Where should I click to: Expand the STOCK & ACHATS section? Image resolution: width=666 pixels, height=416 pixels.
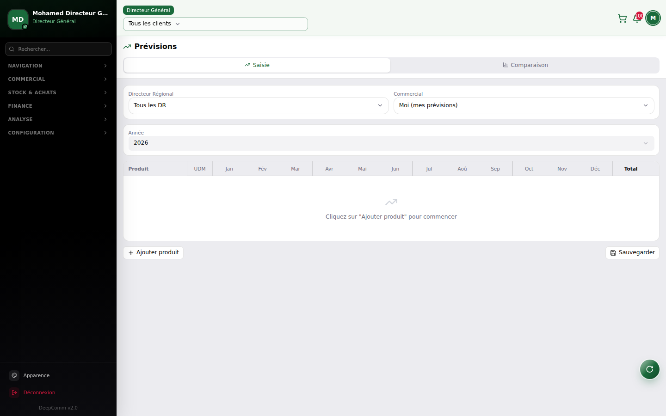pyautogui.click(x=58, y=92)
